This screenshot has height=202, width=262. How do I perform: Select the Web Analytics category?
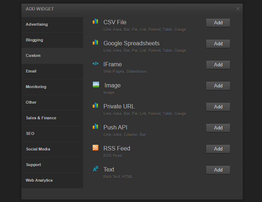[x=52, y=181]
